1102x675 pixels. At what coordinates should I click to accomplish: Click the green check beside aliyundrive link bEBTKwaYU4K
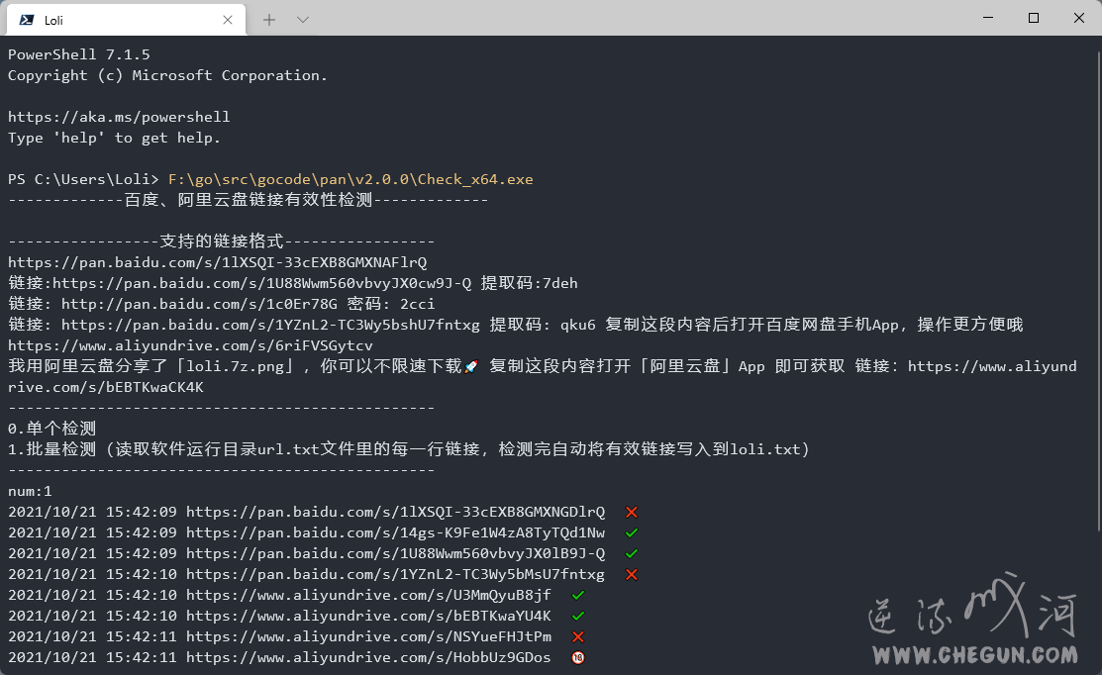(578, 616)
